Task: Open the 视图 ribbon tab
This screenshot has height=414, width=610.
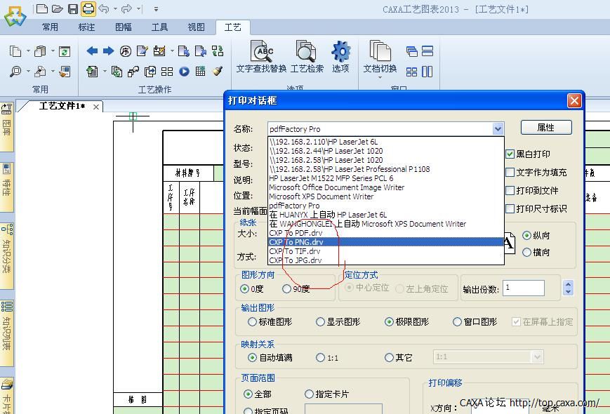Action: click(x=196, y=27)
